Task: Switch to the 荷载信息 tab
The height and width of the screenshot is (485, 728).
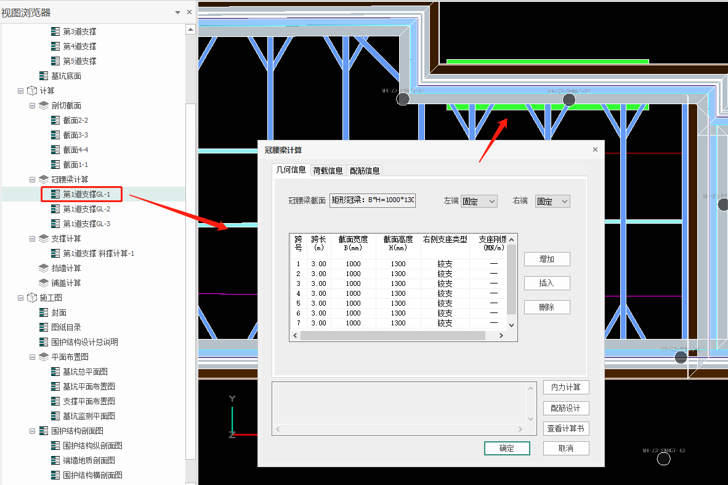Action: point(328,171)
